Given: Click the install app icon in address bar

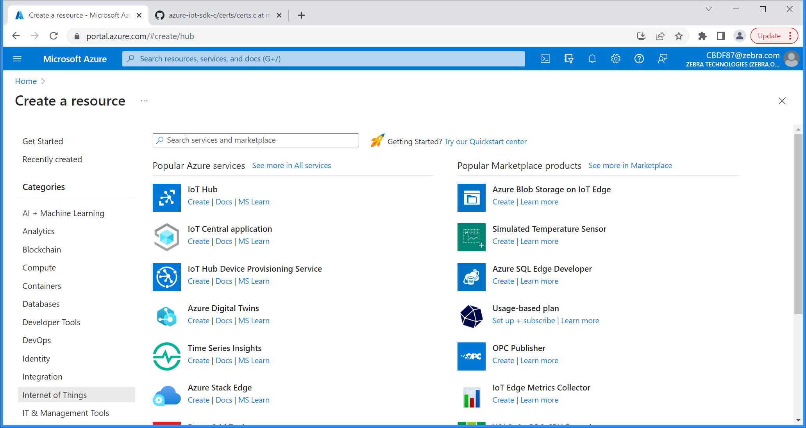Looking at the screenshot, I should [641, 36].
